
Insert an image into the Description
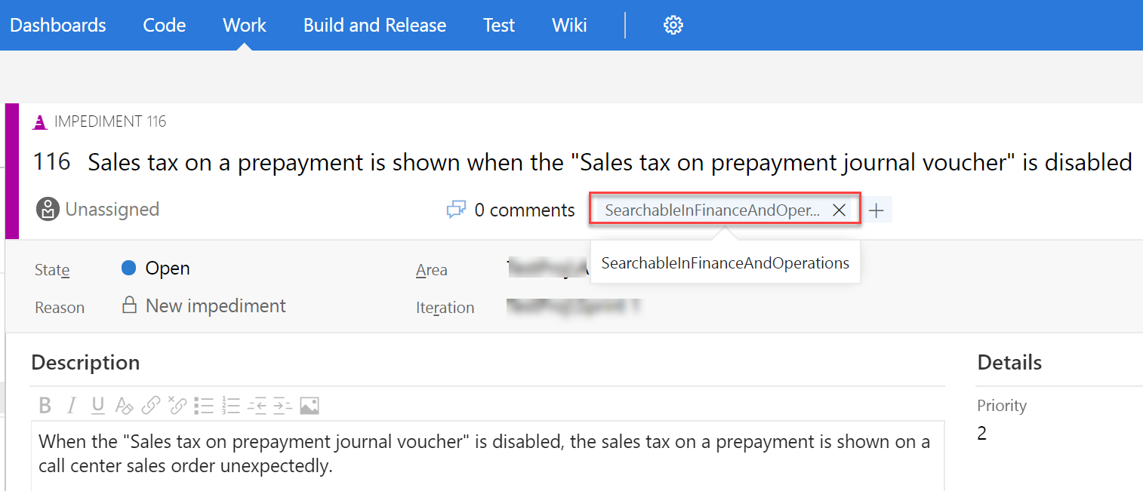point(310,406)
